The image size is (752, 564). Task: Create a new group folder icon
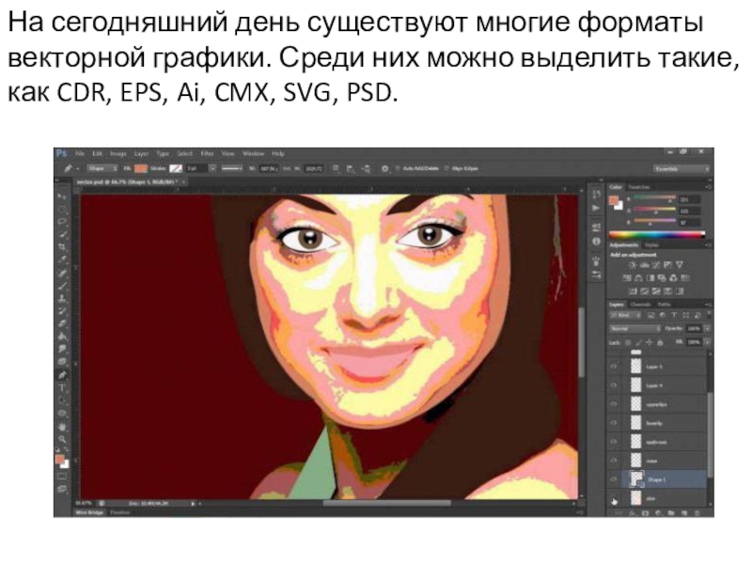click(671, 513)
